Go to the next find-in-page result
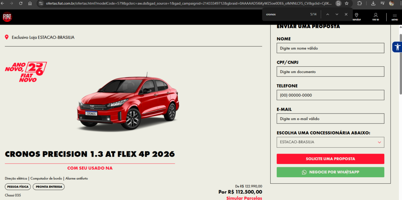 [337, 14]
